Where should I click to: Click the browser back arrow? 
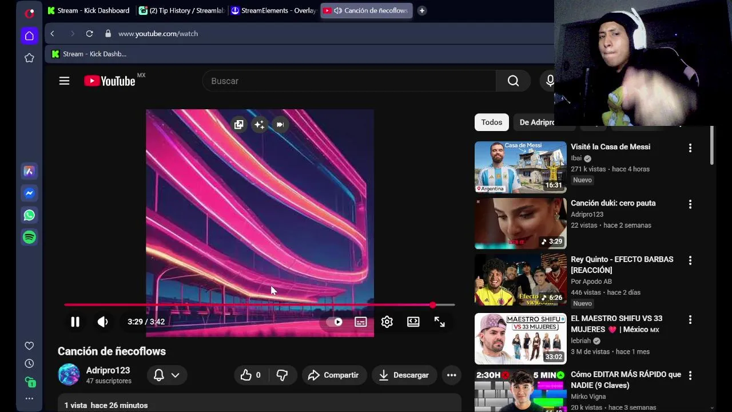(x=52, y=34)
